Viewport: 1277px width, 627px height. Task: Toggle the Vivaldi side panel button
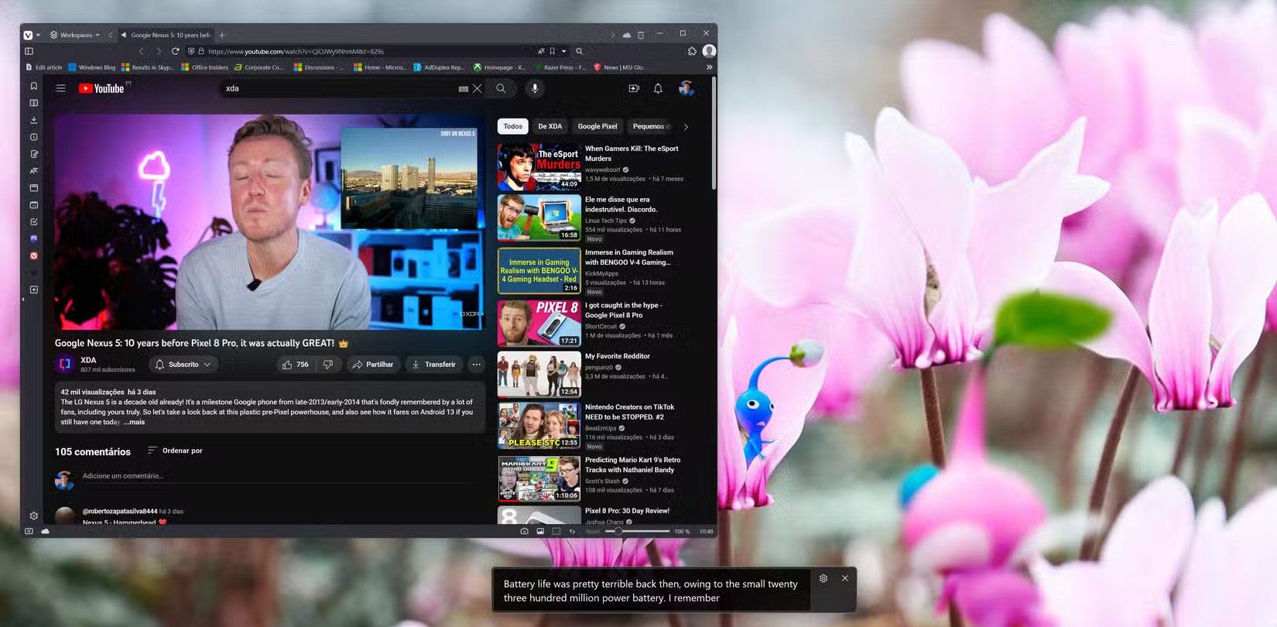[29, 51]
